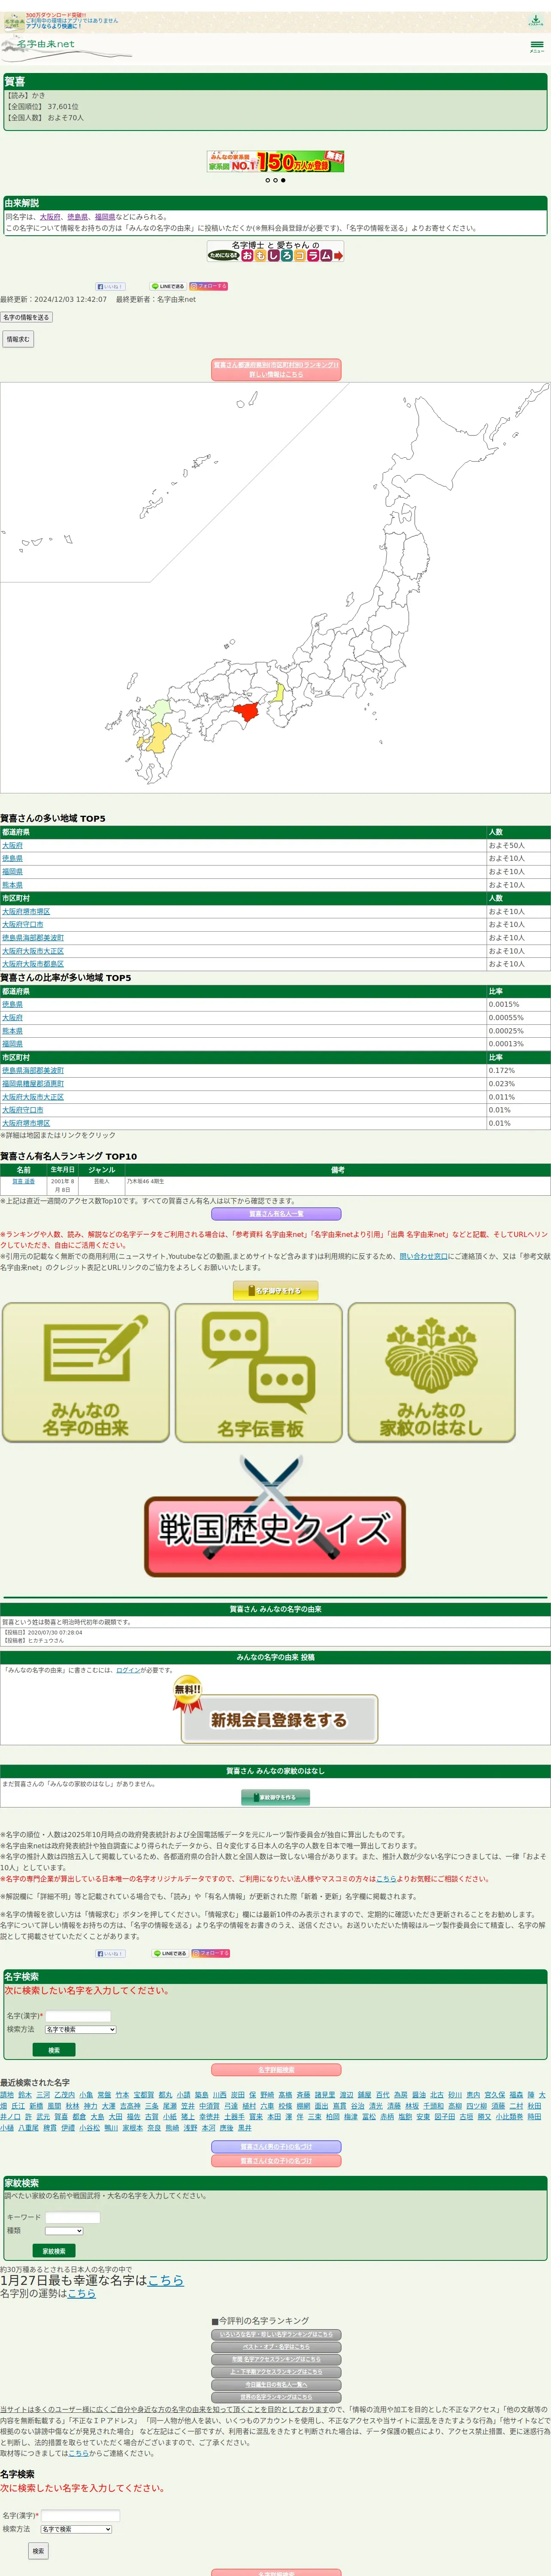The width and height of the screenshot is (551, 2576).
Task: Focus the 家紋検索 キーワード field
Action: tap(73, 2217)
